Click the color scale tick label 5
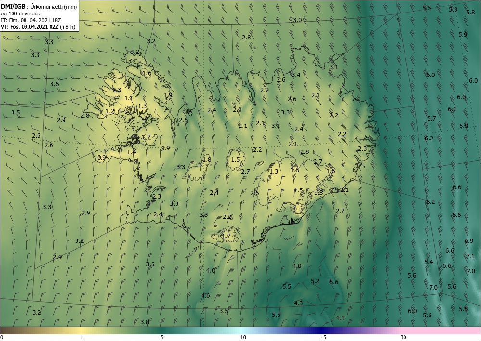The width and height of the screenshot is (481, 341). [162, 338]
